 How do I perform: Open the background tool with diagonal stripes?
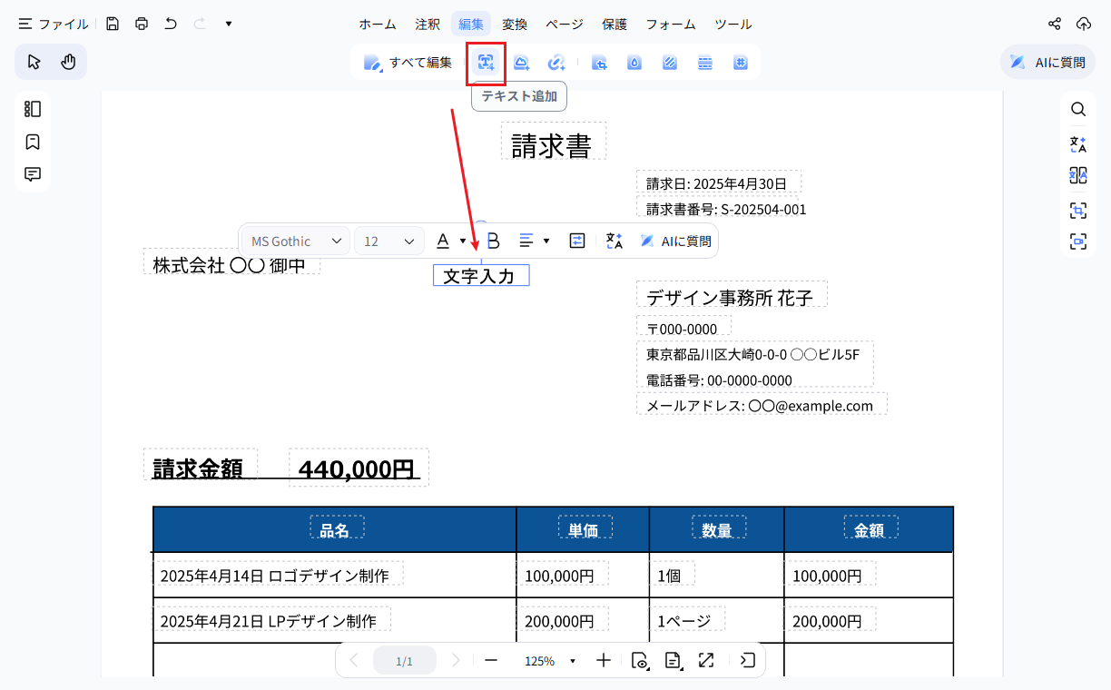(670, 63)
